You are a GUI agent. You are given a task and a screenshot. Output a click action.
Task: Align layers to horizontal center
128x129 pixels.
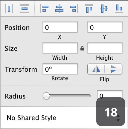click(x=59, y=9)
